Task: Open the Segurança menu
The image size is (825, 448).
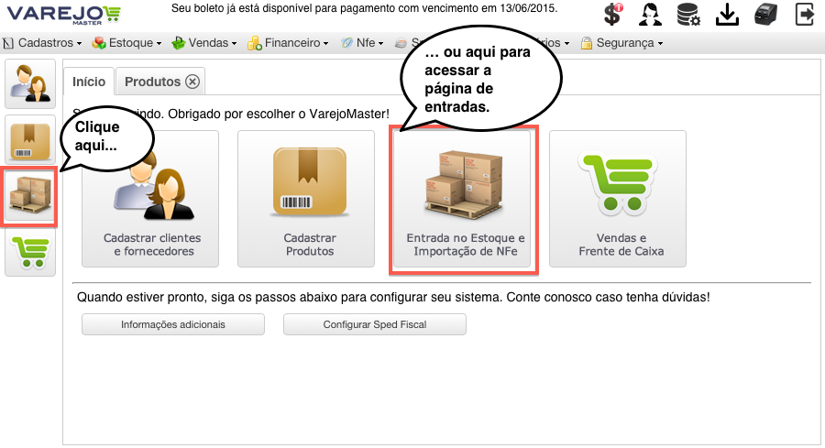Action: coord(621,43)
